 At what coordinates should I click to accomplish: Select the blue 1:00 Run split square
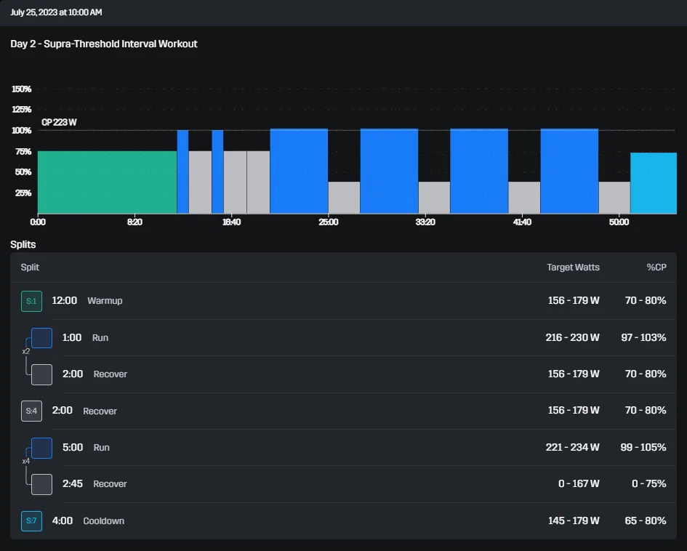(x=41, y=338)
